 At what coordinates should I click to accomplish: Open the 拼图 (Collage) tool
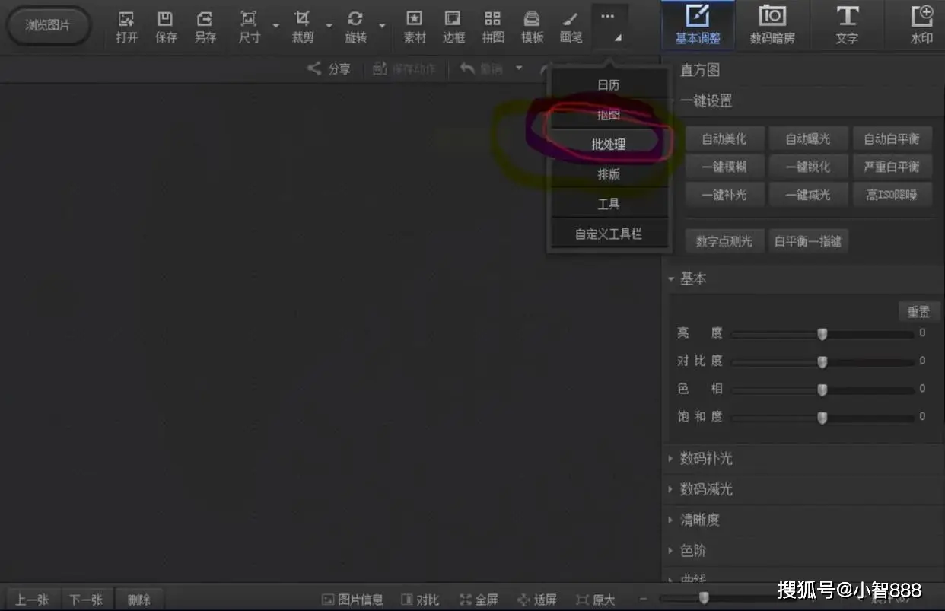point(492,25)
